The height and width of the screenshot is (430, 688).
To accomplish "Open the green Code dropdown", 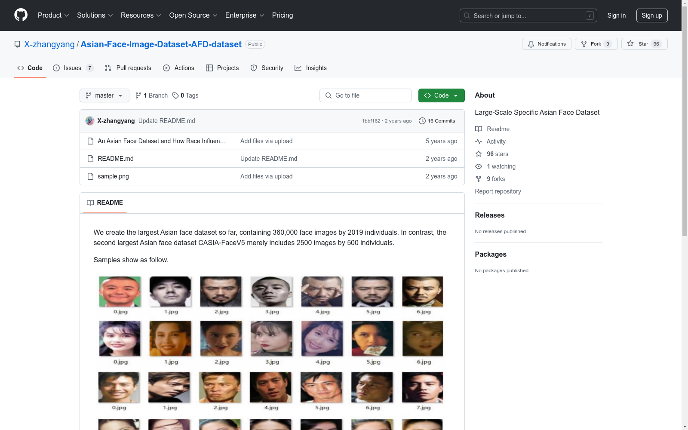I will coord(441,95).
